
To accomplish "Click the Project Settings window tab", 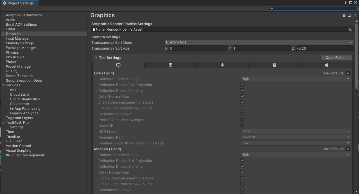I will click(19, 3).
